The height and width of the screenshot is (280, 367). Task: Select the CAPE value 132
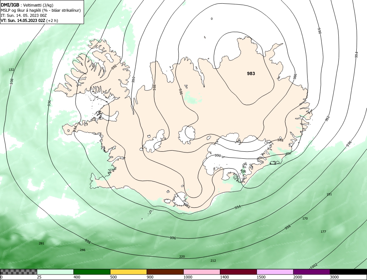pos(11,70)
